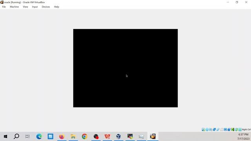The width and height of the screenshot is (251, 141).
Task: Open Task View on the taskbar
Action: [27, 137]
